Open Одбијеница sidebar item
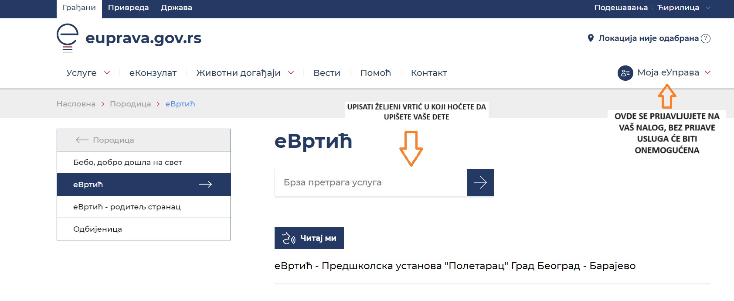 coord(144,229)
